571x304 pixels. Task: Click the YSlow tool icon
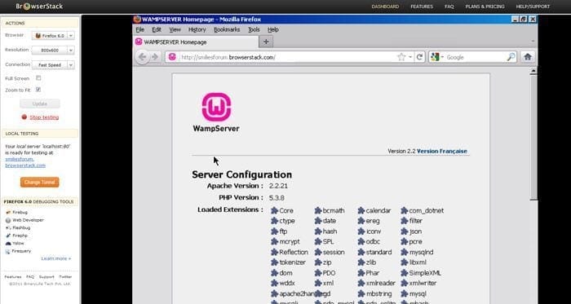pos(7,243)
